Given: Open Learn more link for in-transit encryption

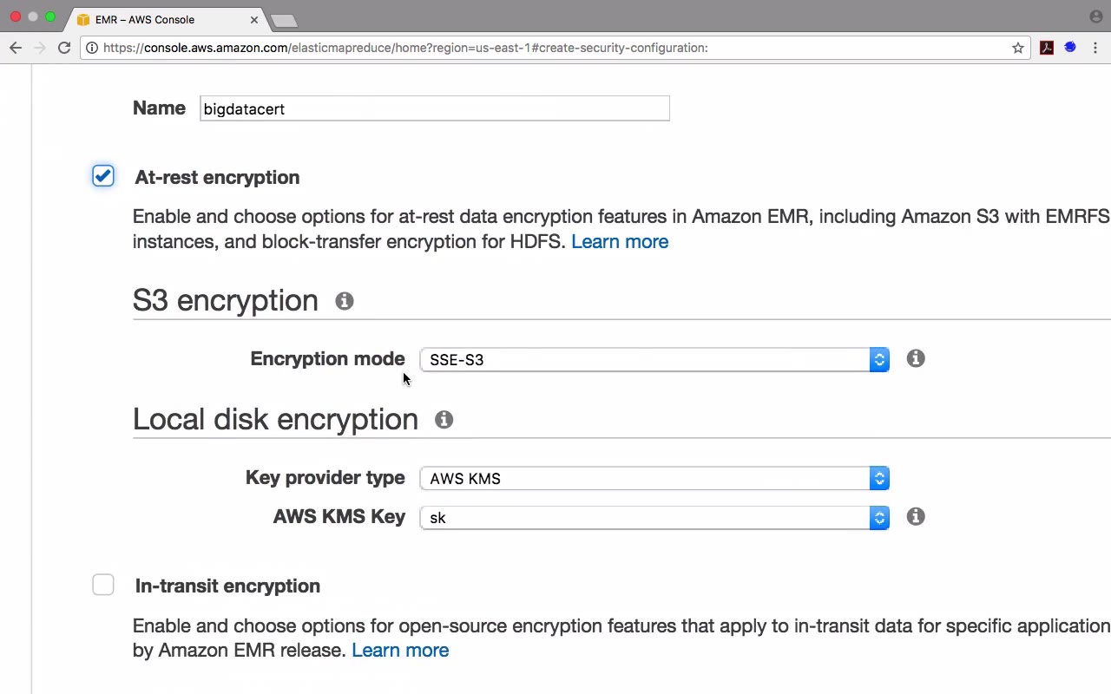Looking at the screenshot, I should tap(399, 650).
